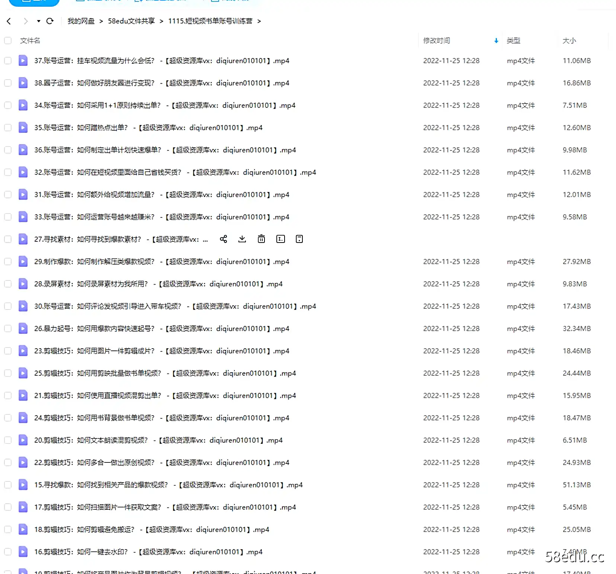Delete the hovered file 27.寻找素材

pyautogui.click(x=262, y=239)
